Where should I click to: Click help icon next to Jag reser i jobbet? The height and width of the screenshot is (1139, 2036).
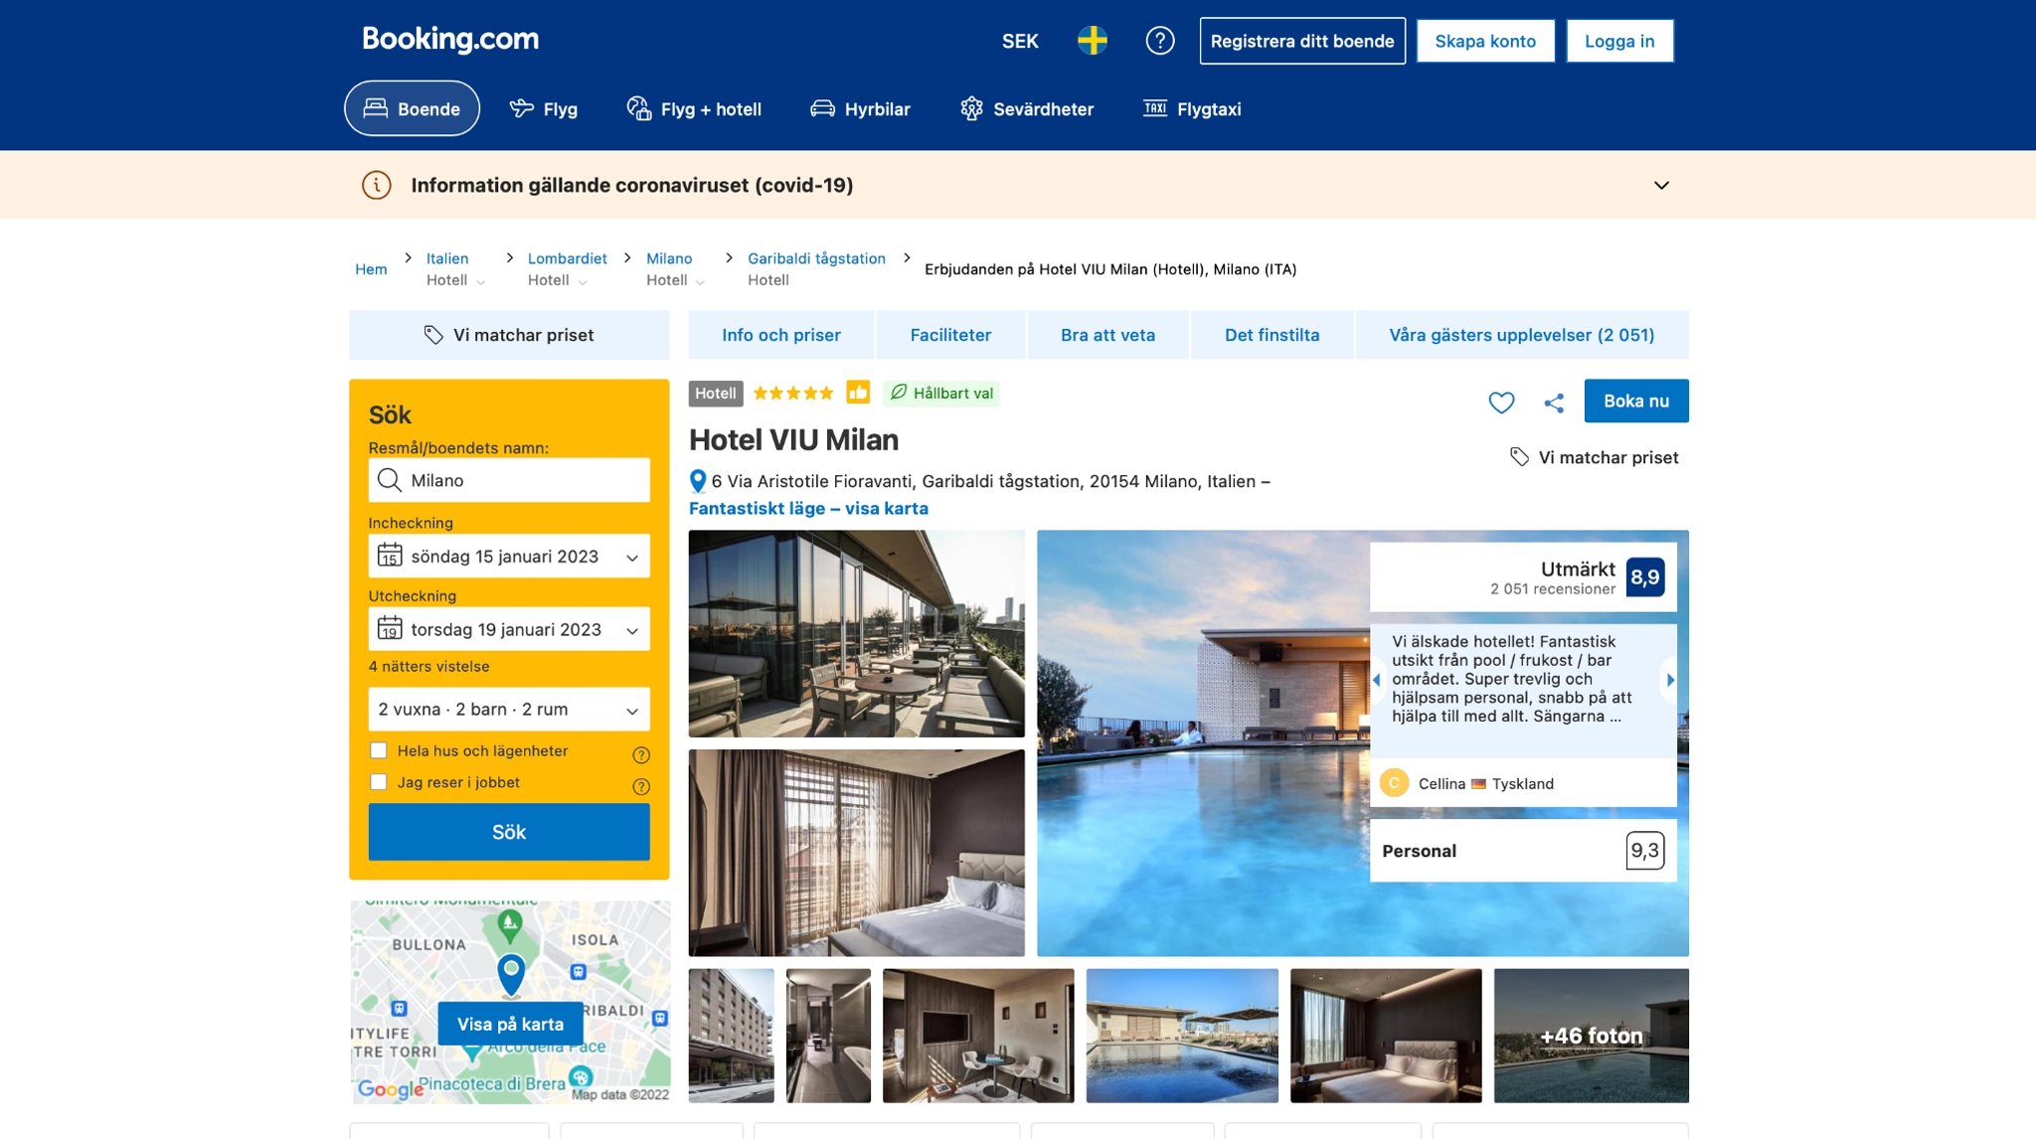coord(641,786)
